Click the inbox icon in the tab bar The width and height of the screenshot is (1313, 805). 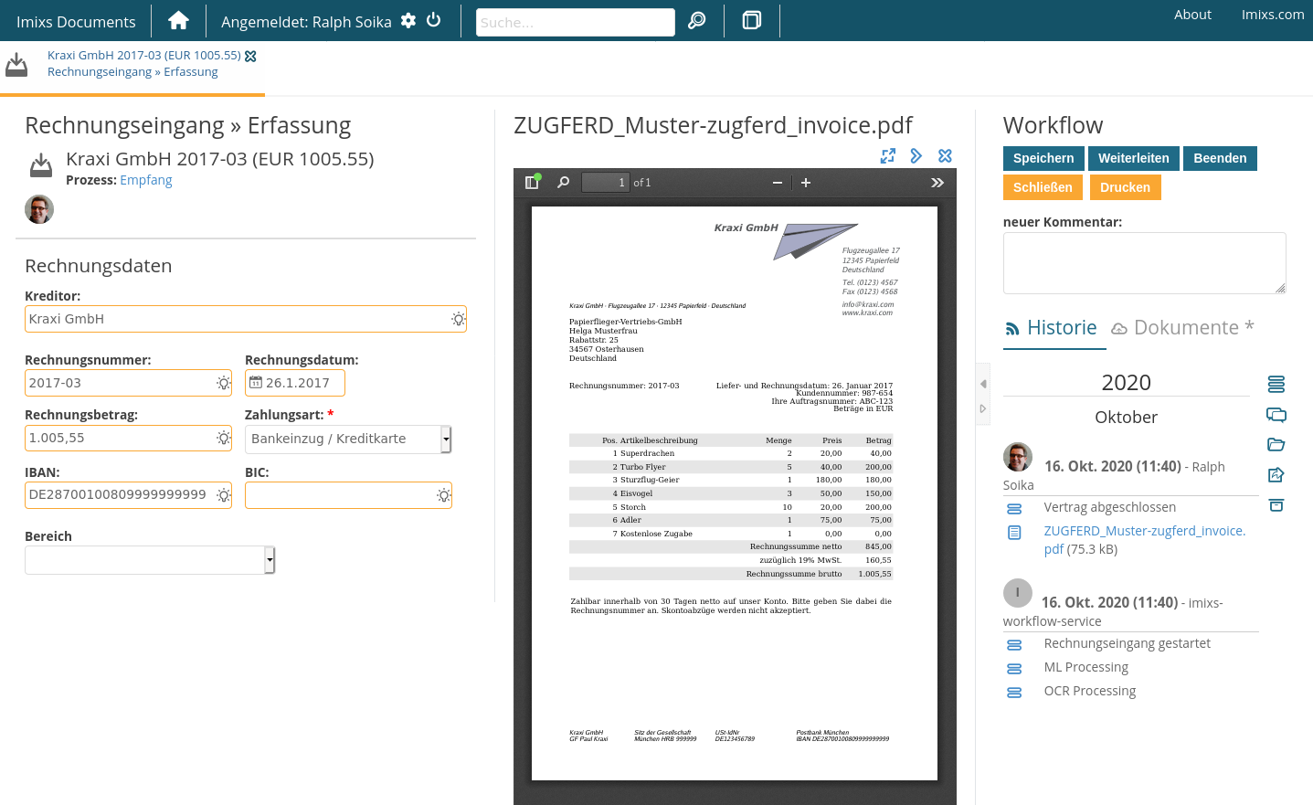pos(16,65)
